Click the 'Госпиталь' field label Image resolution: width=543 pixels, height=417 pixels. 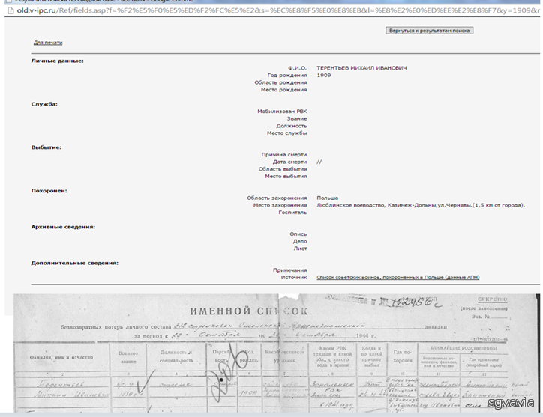[x=293, y=213]
